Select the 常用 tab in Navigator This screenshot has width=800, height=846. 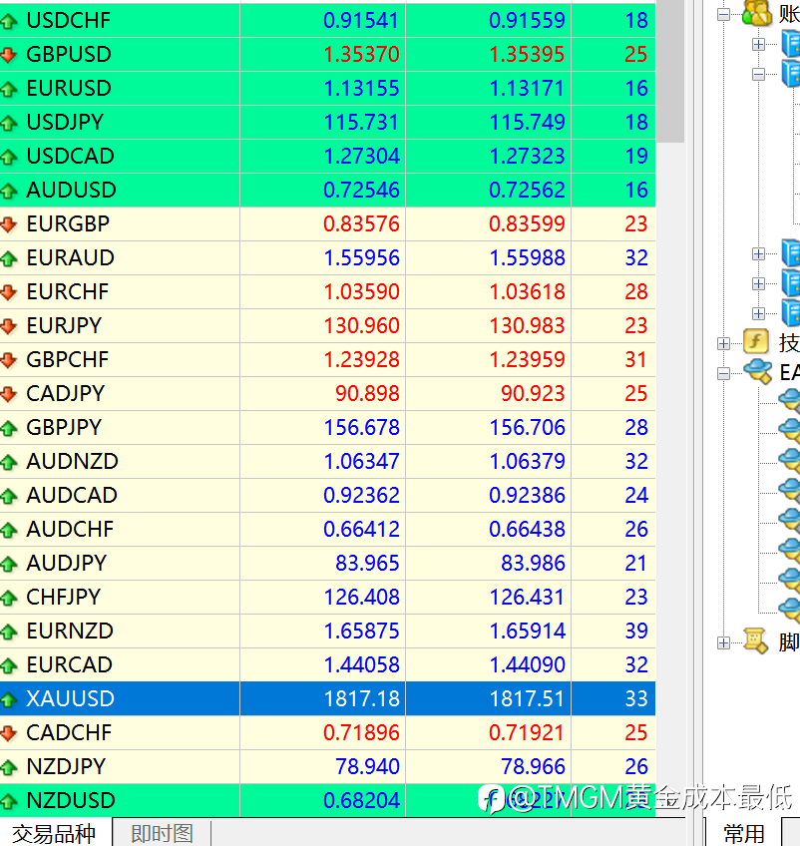pyautogui.click(x=744, y=834)
